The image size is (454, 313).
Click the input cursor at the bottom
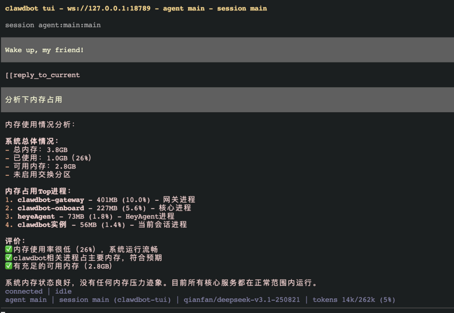(3, 312)
